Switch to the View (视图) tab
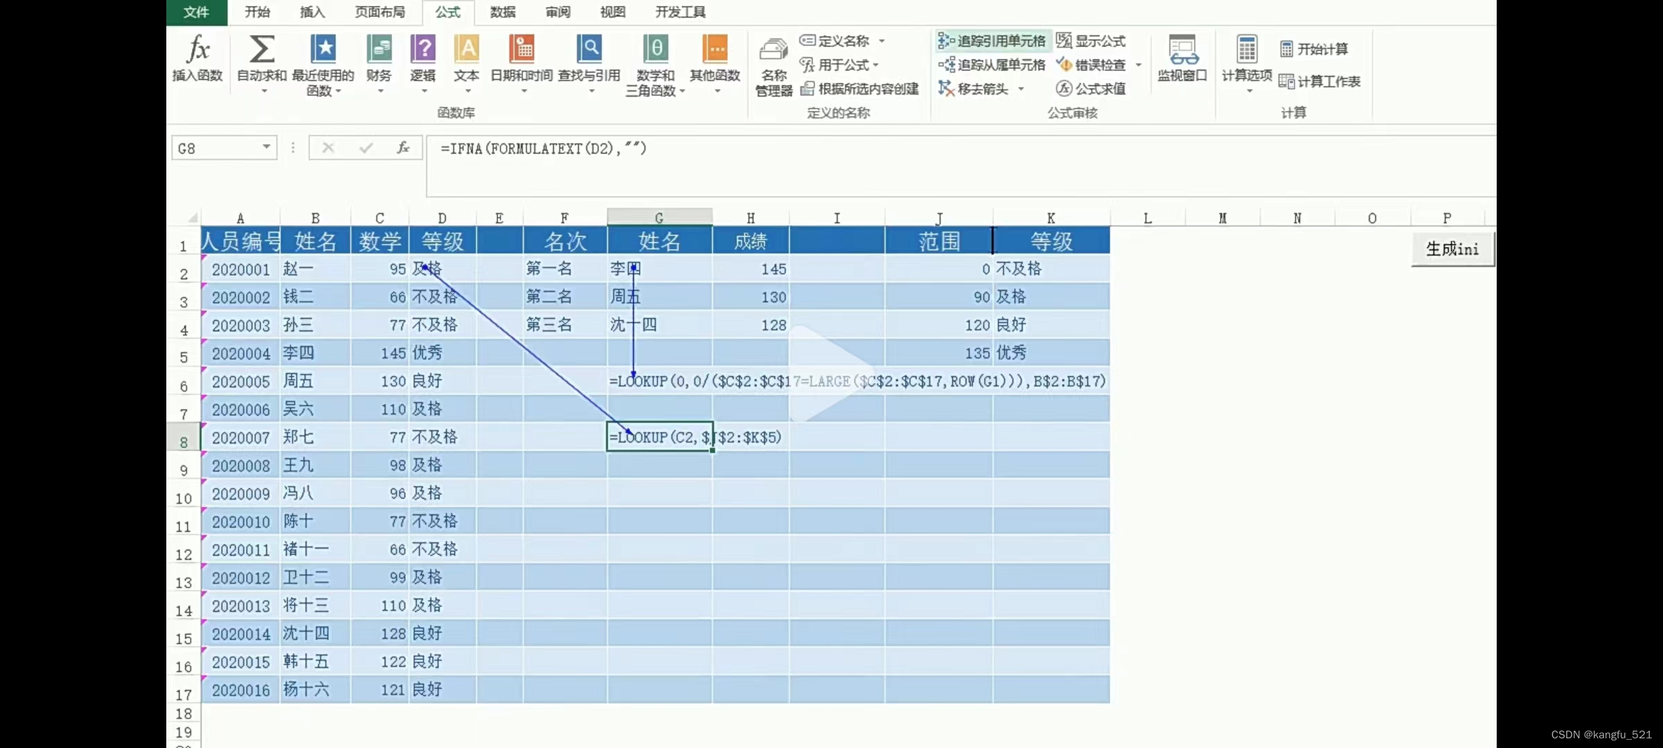1663x748 pixels. [613, 12]
